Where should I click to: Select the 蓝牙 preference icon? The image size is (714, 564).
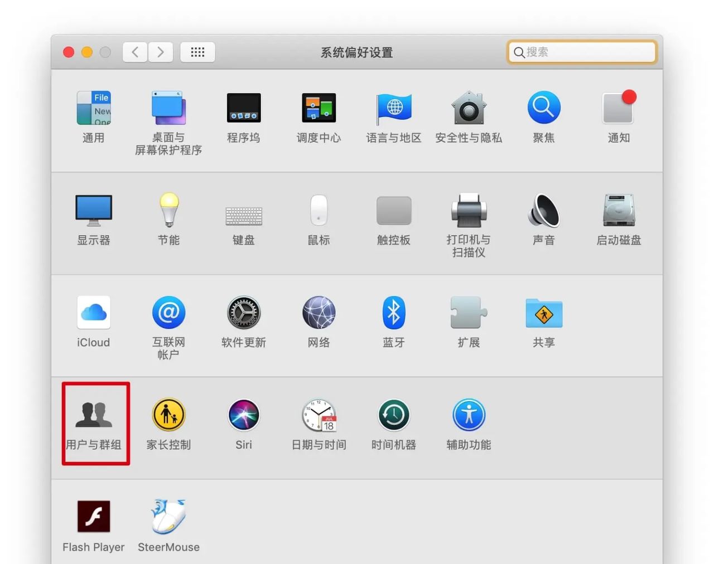point(394,312)
